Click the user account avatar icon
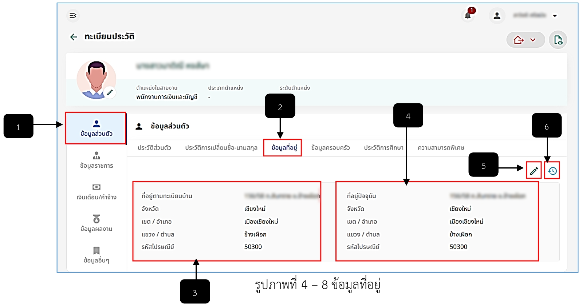Screen dimensions: 582x306 tap(497, 16)
